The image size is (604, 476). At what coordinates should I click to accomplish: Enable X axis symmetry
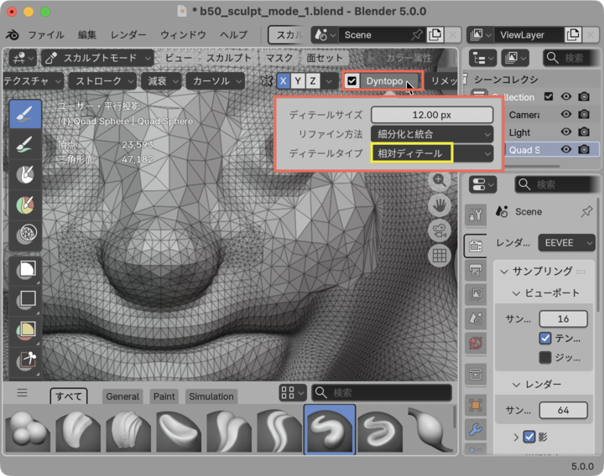[284, 80]
